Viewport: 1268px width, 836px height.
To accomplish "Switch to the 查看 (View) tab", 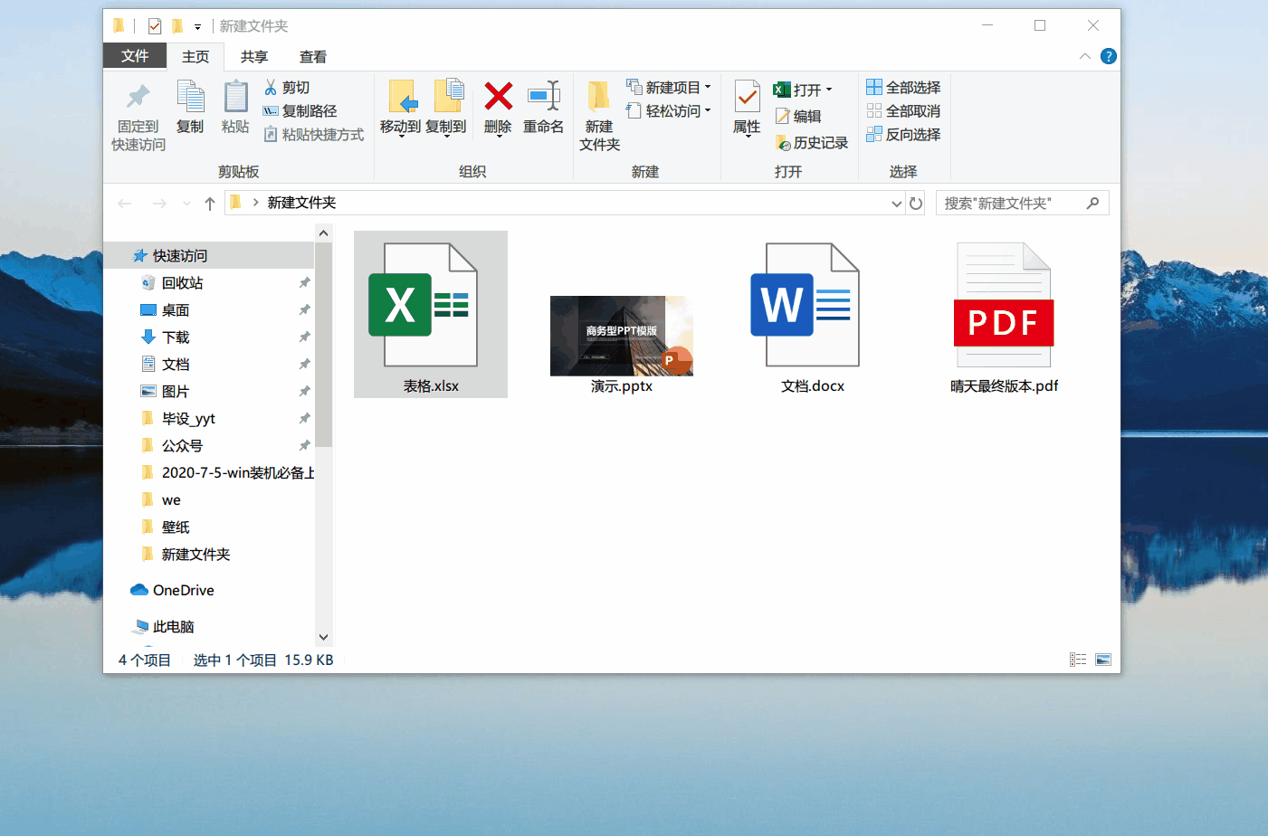I will point(312,56).
